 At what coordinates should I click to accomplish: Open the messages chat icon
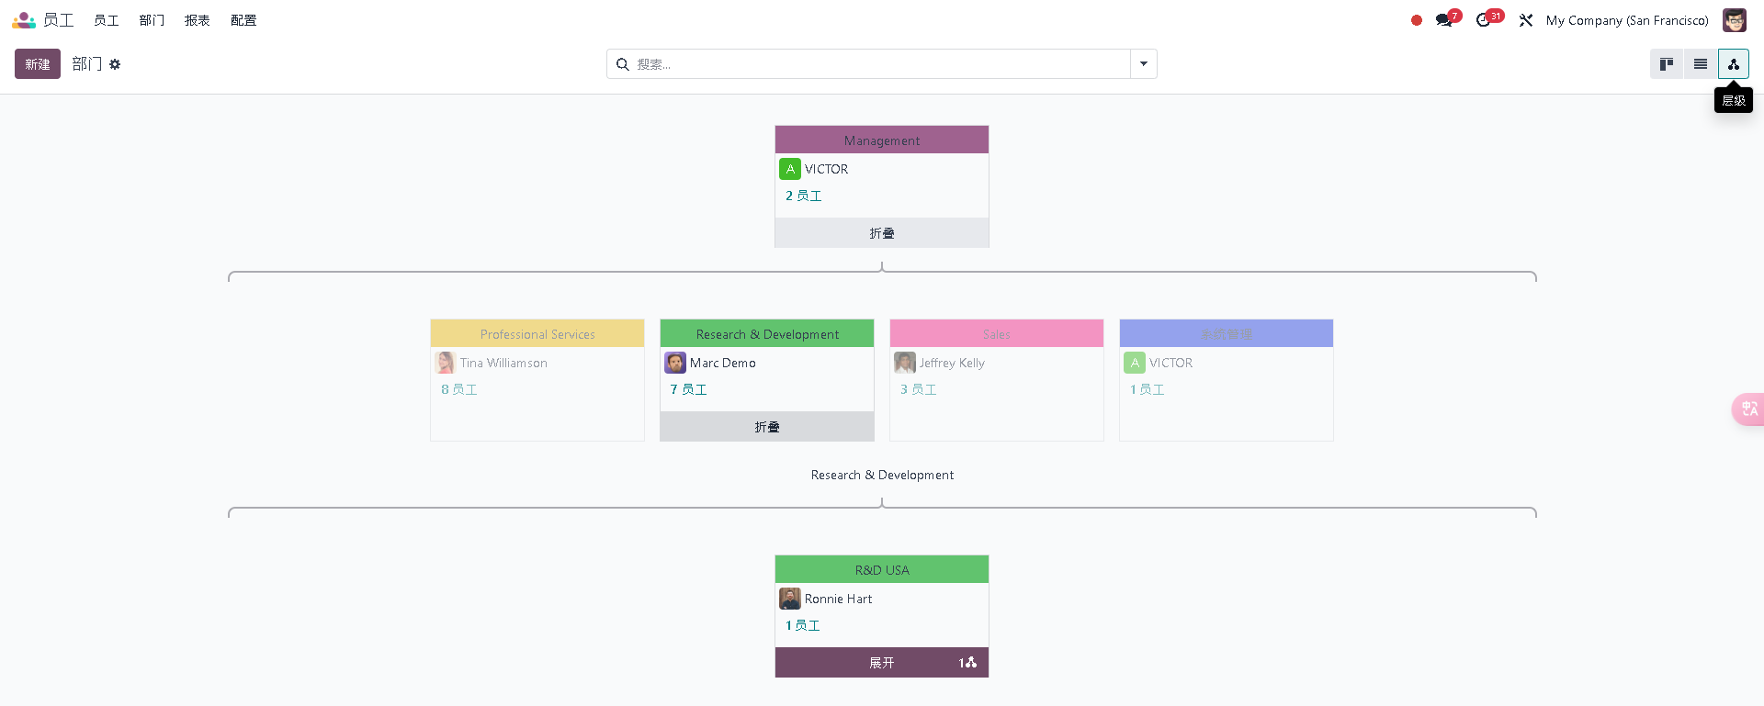point(1444,20)
